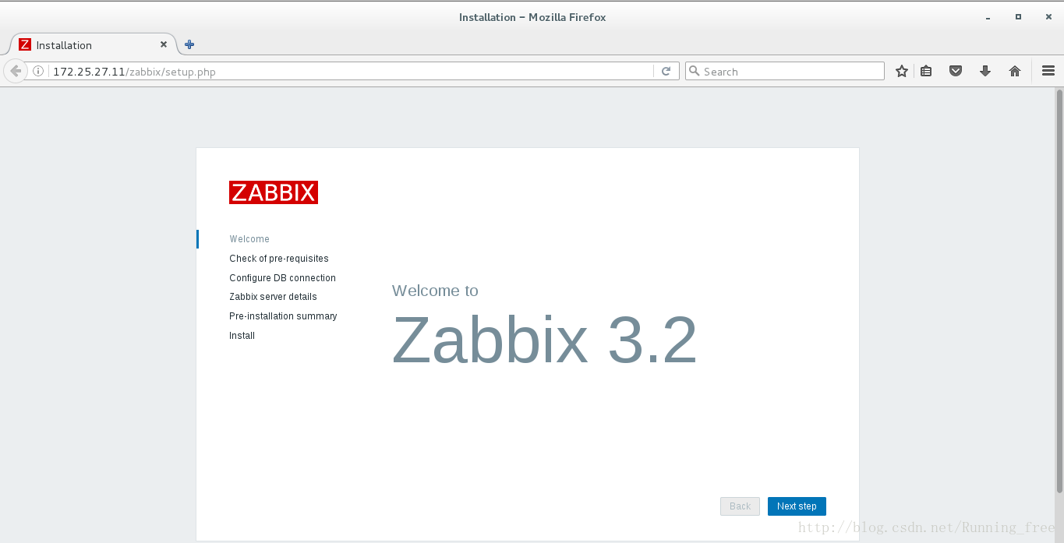This screenshot has width=1064, height=543.
Task: Select the Welcome setup step
Action: 249,239
